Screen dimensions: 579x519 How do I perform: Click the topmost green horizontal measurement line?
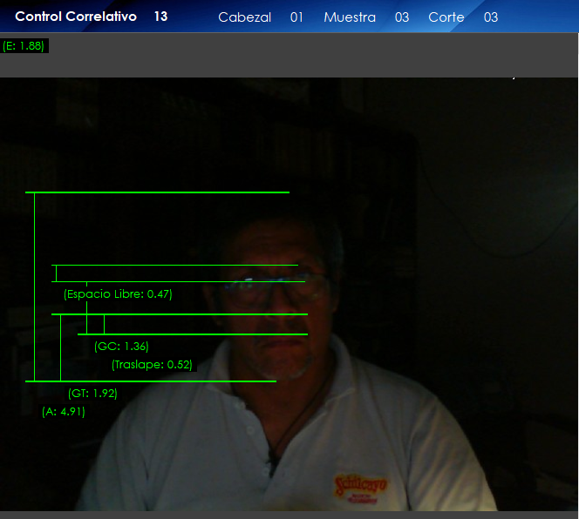pyautogui.click(x=157, y=192)
